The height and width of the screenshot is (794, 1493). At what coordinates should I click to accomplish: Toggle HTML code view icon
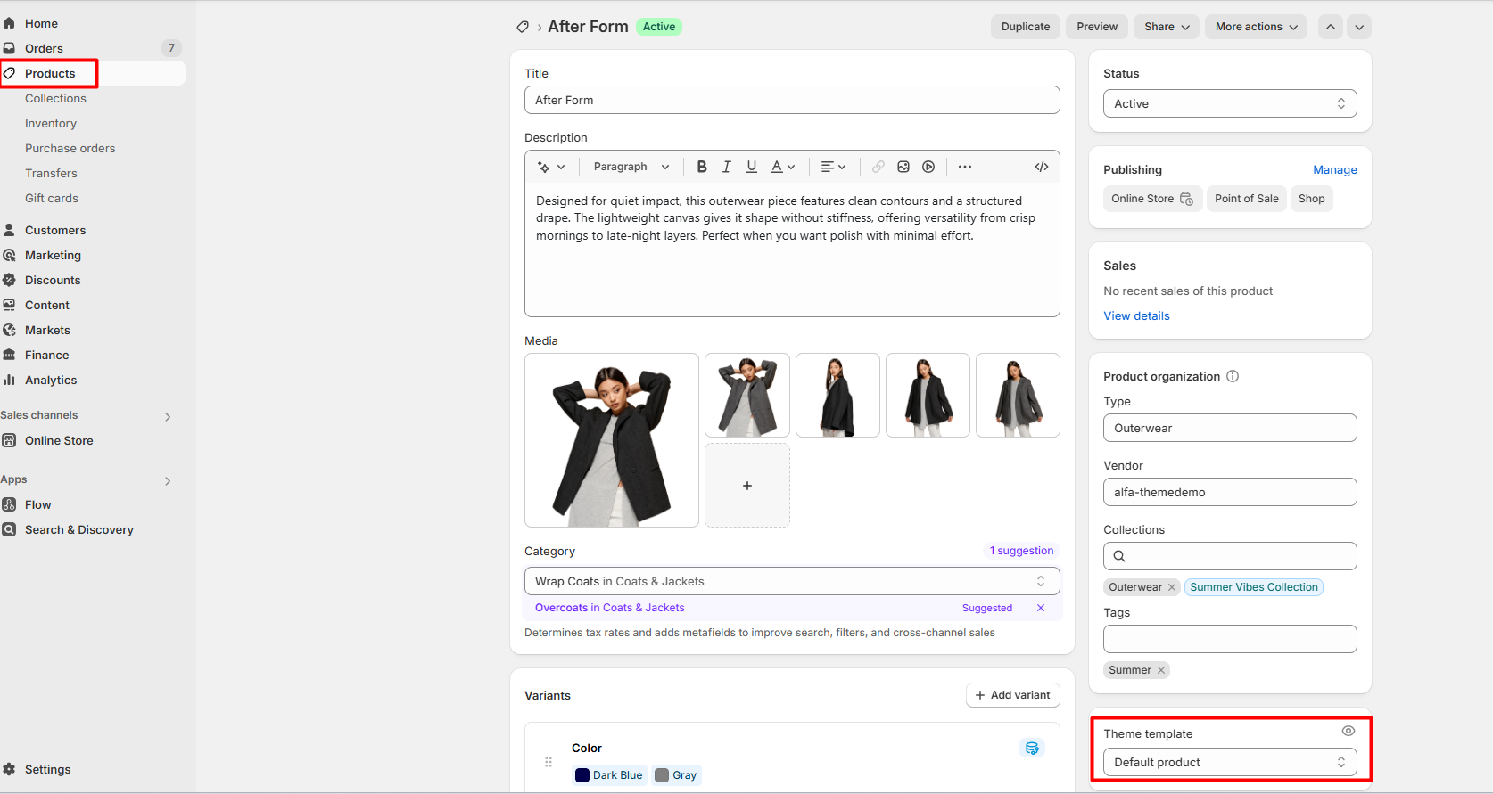coord(1041,167)
